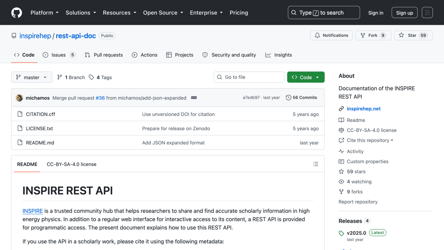Screen dimensions: 444x250
Task: Open the Pull requests tab
Action: point(104,55)
